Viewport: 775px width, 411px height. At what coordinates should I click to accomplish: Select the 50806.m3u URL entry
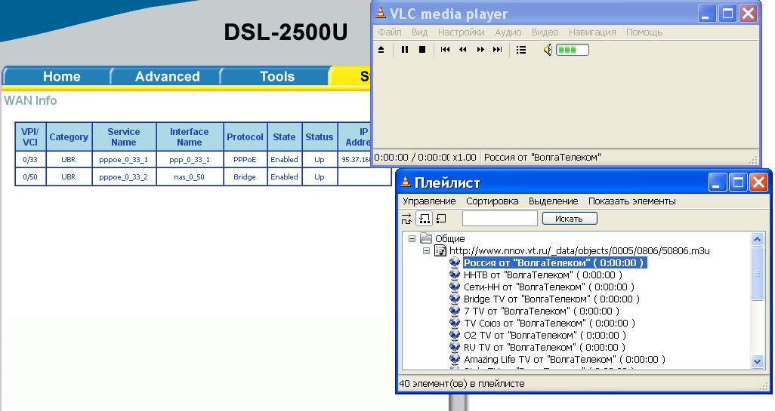(579, 251)
